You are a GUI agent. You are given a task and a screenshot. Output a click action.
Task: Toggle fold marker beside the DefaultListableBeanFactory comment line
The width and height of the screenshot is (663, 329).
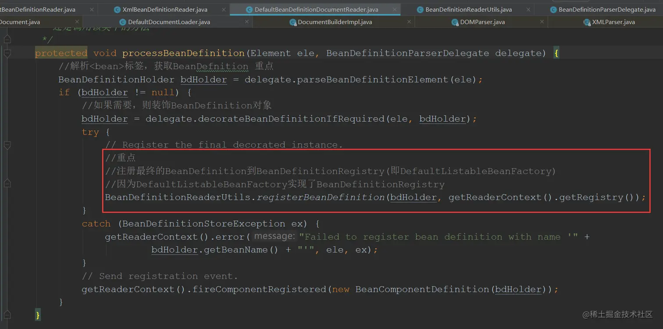point(7,184)
